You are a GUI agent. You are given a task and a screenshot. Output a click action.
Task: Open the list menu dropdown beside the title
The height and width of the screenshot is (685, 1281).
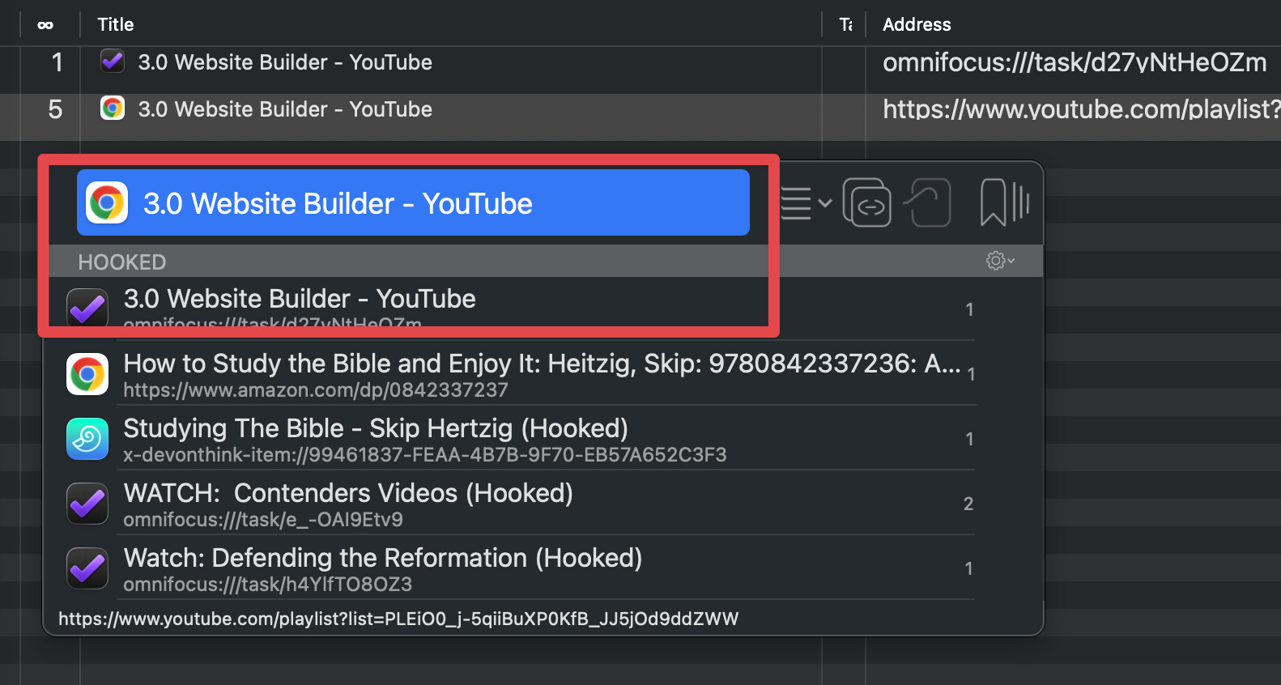pos(806,202)
